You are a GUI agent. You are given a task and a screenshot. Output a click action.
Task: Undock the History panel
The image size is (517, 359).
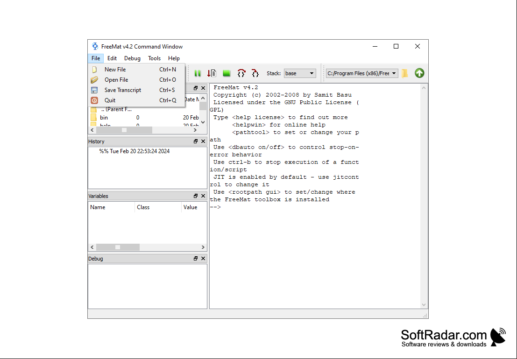point(196,141)
